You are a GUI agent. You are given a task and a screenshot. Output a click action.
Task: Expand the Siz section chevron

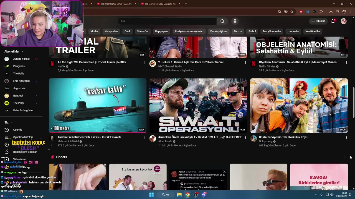click(11, 122)
